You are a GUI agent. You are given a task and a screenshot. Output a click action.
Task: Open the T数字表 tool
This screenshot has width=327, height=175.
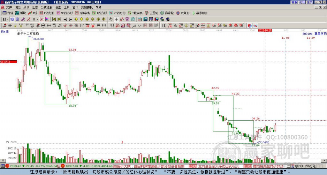135,13
